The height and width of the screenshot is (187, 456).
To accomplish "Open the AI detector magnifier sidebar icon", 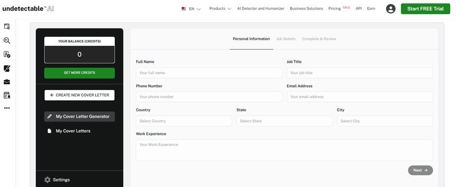I will point(7,41).
